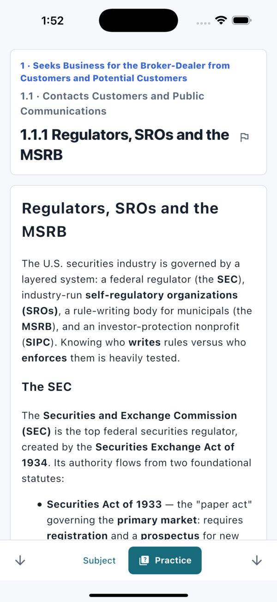
Task: Tap the 1:52 clock in status bar
Action: point(52,20)
